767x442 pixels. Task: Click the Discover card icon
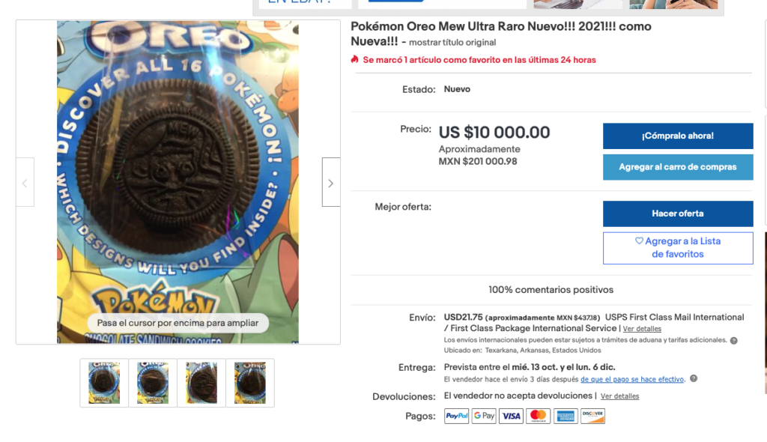(x=593, y=416)
